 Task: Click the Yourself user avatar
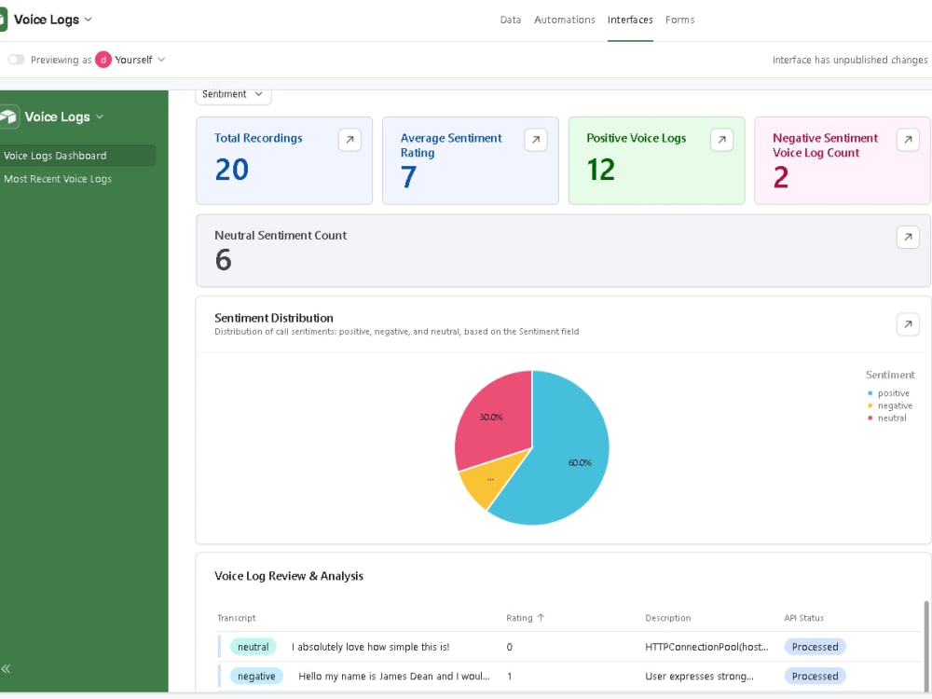click(x=103, y=60)
